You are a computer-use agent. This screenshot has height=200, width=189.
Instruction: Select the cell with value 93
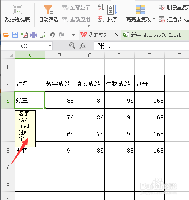point(119,133)
